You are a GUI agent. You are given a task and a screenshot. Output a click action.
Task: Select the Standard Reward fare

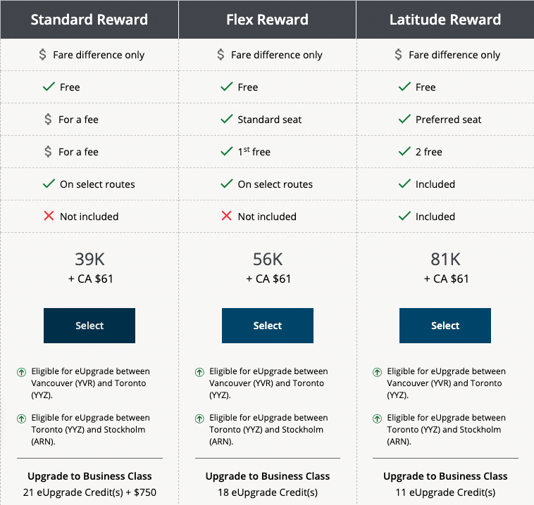click(89, 326)
